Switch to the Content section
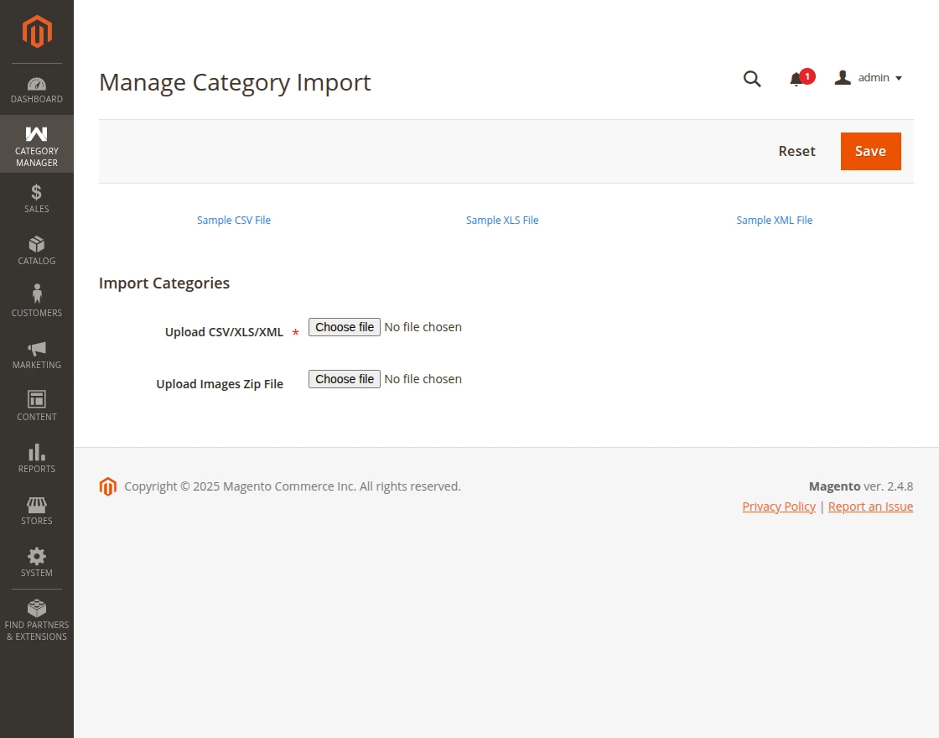Image resolution: width=939 pixels, height=738 pixels. pyautogui.click(x=36, y=406)
